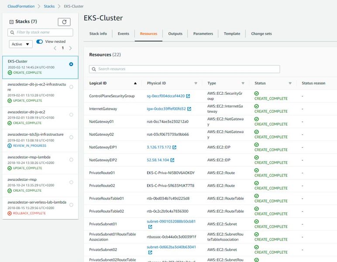The height and width of the screenshot is (262, 337).
Task: Select rtbassoc-0cb44a0c3d0039f1f physical ID
Action: (172, 237)
